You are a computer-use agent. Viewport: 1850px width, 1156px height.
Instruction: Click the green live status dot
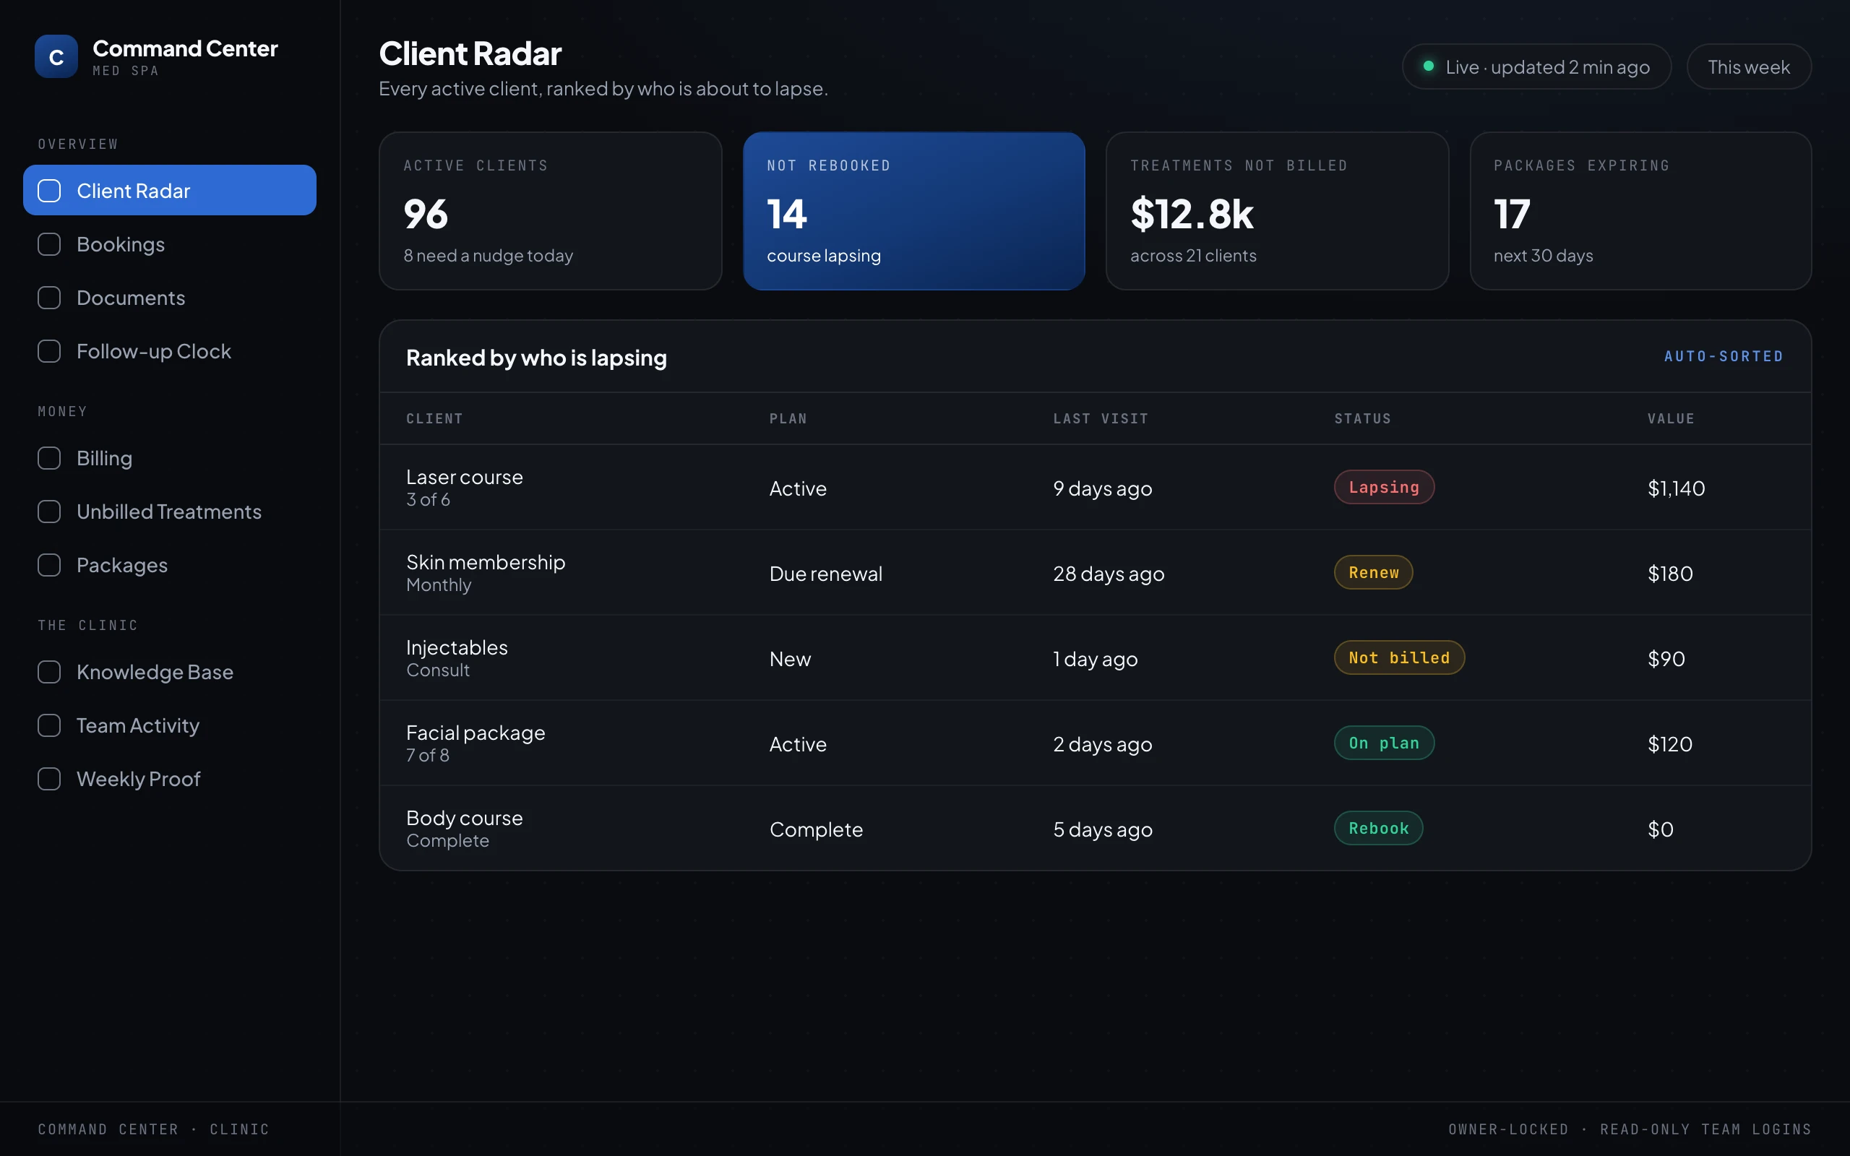tap(1428, 66)
